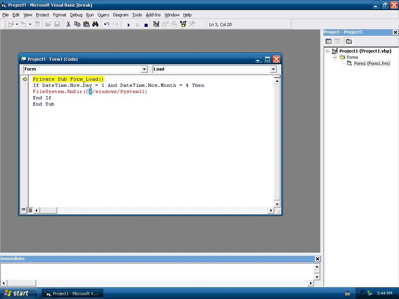Open the Query menu
399x299 pixels.
click(103, 15)
